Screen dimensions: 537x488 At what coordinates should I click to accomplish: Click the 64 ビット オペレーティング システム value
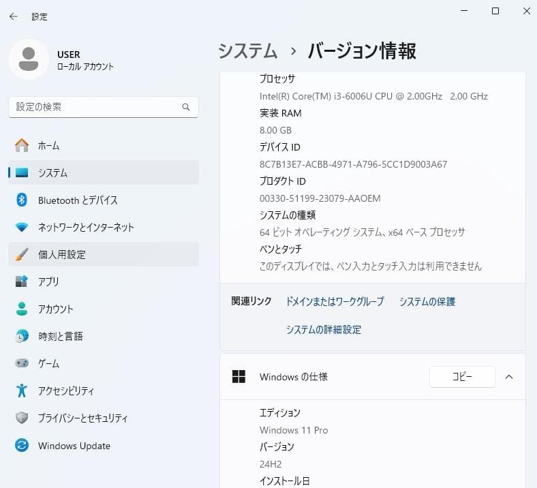click(x=363, y=232)
